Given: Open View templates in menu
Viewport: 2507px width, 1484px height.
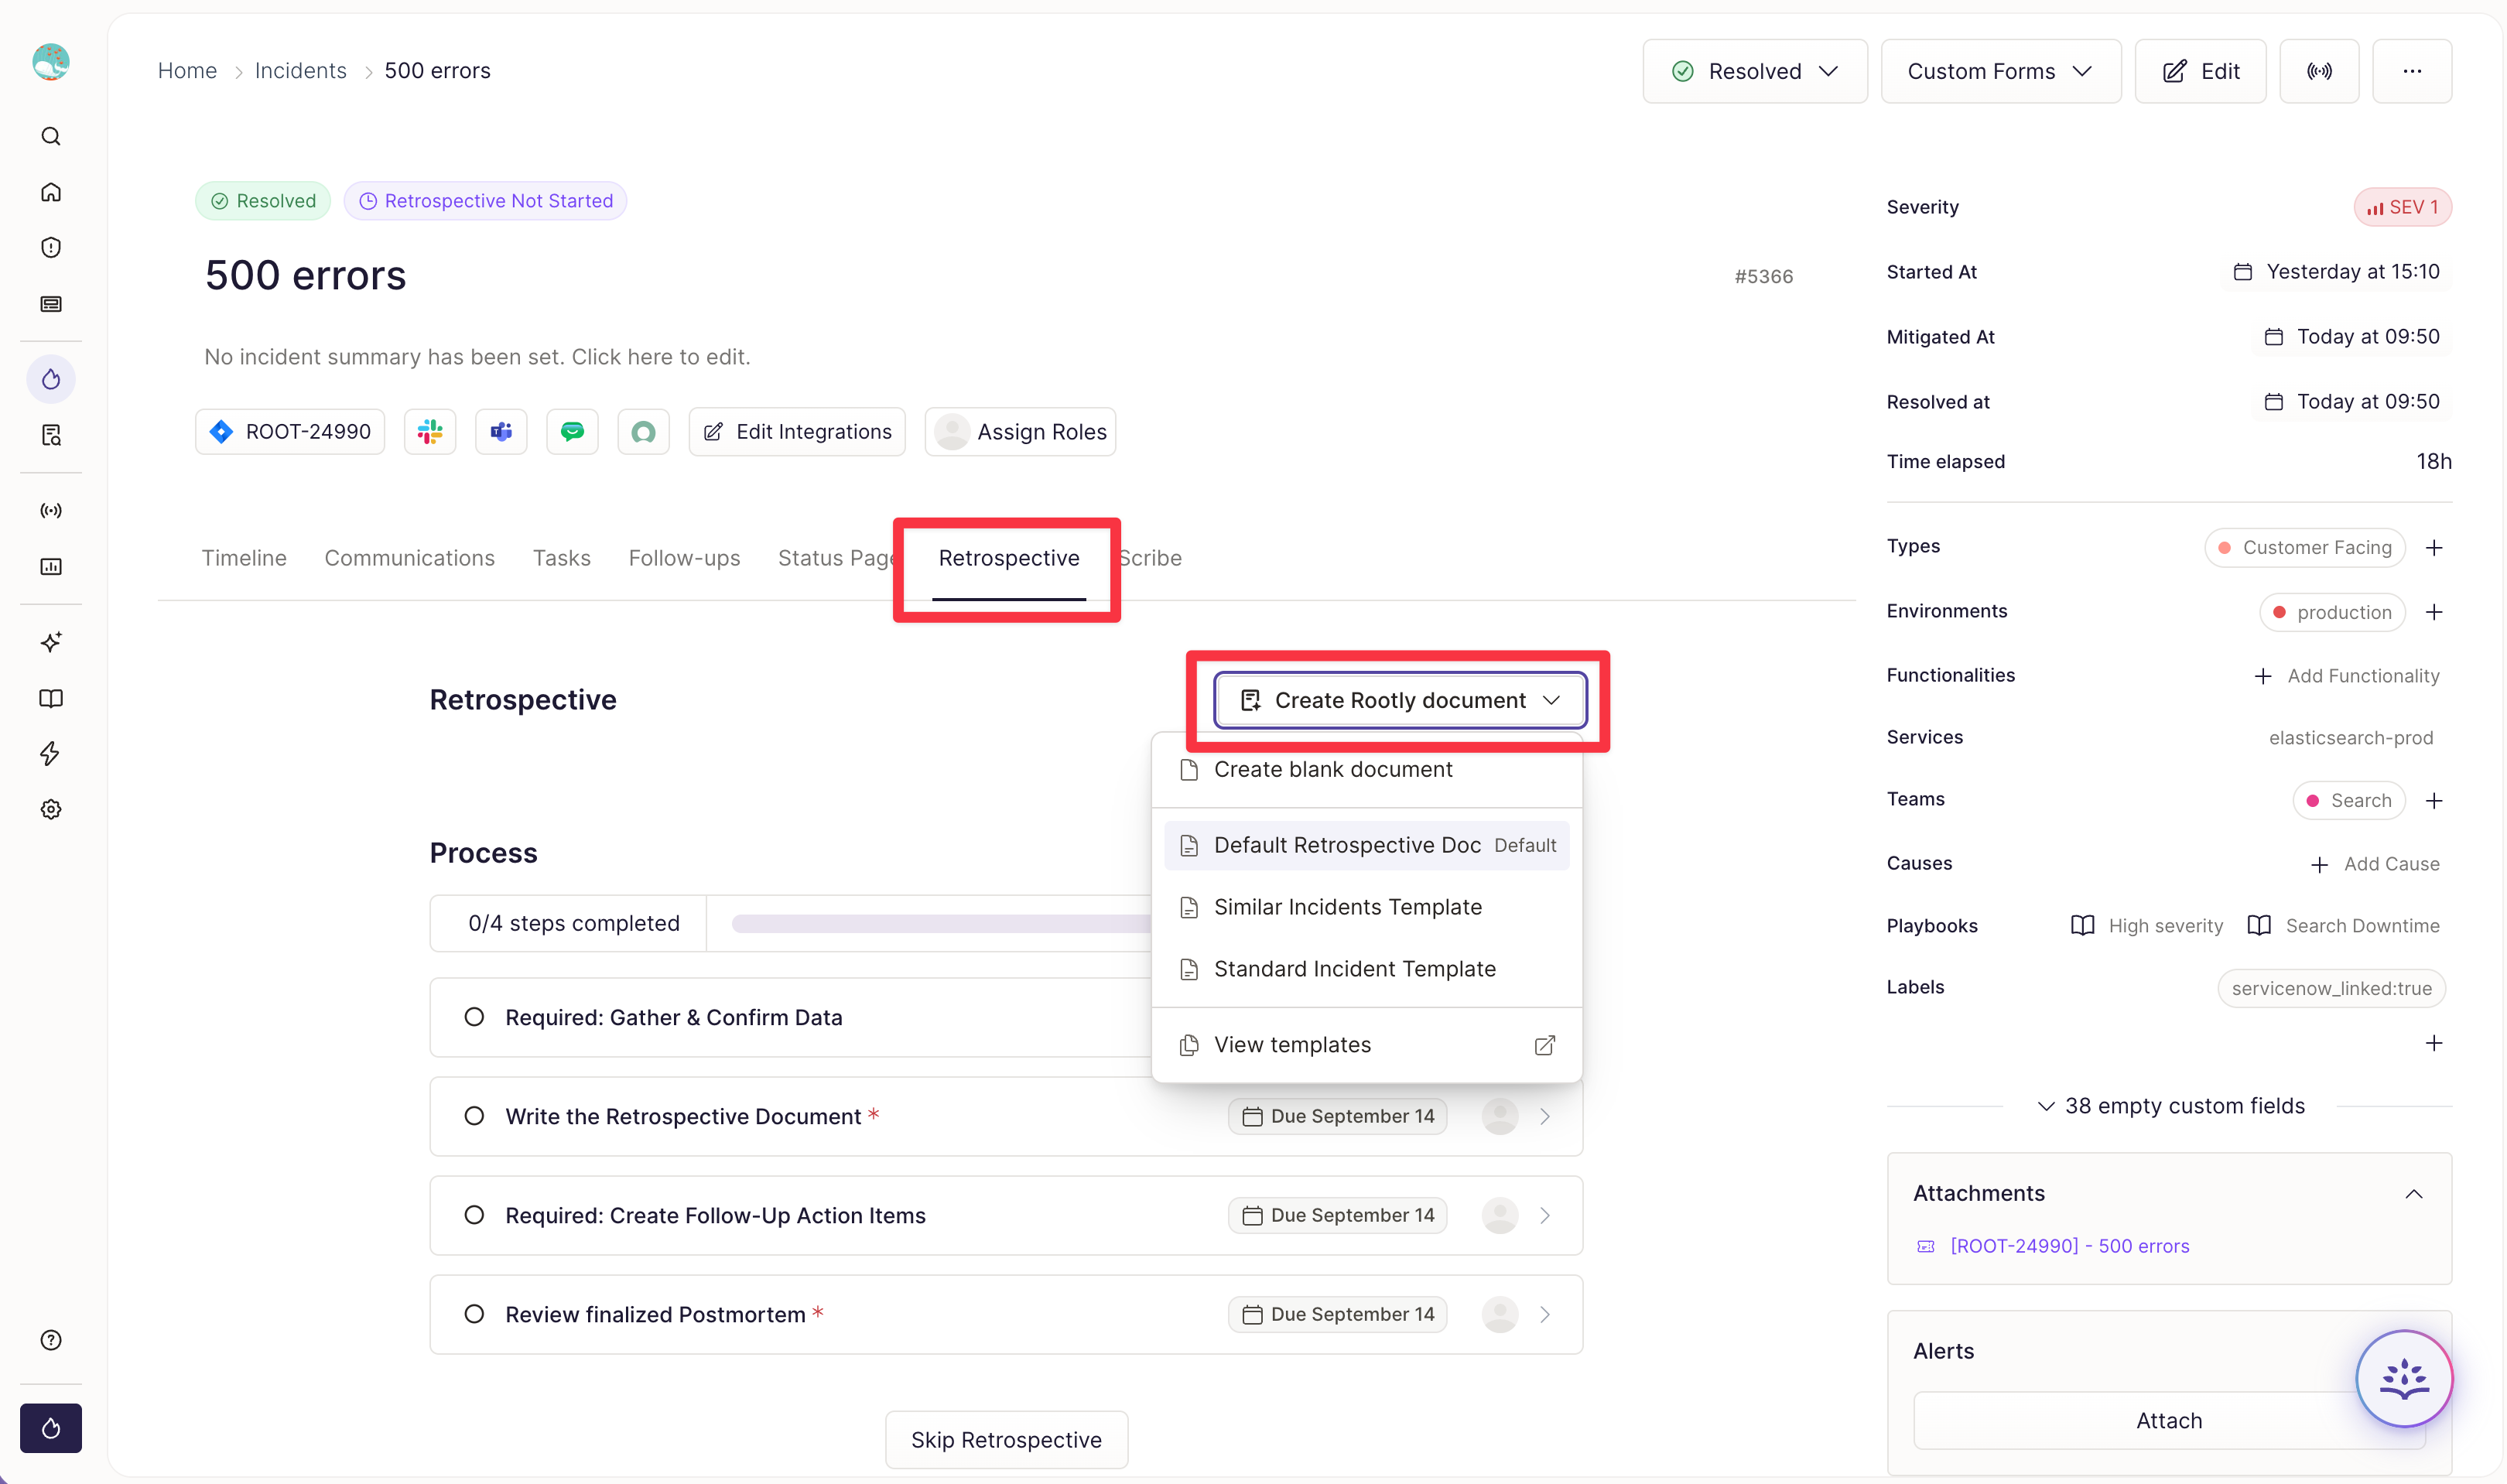Looking at the screenshot, I should point(1367,1045).
